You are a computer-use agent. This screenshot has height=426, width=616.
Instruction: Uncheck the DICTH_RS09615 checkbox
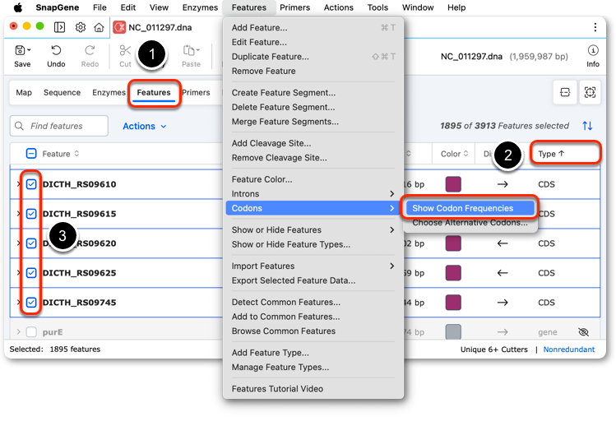pos(31,214)
